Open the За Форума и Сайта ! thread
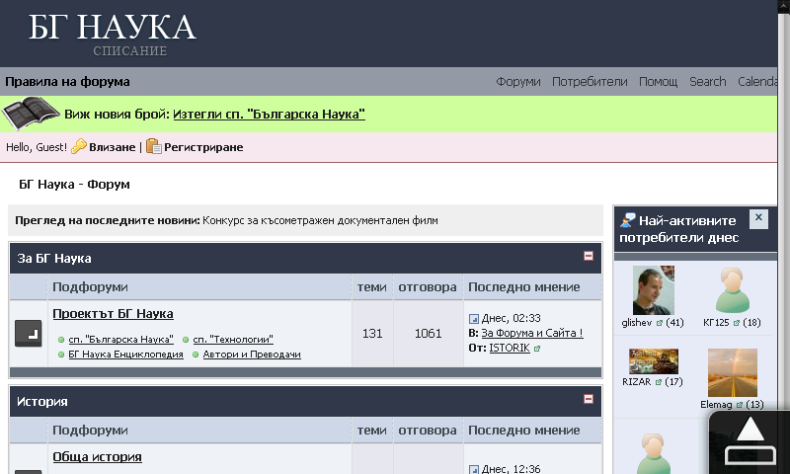Viewport: 790px width, 474px height. tap(531, 333)
